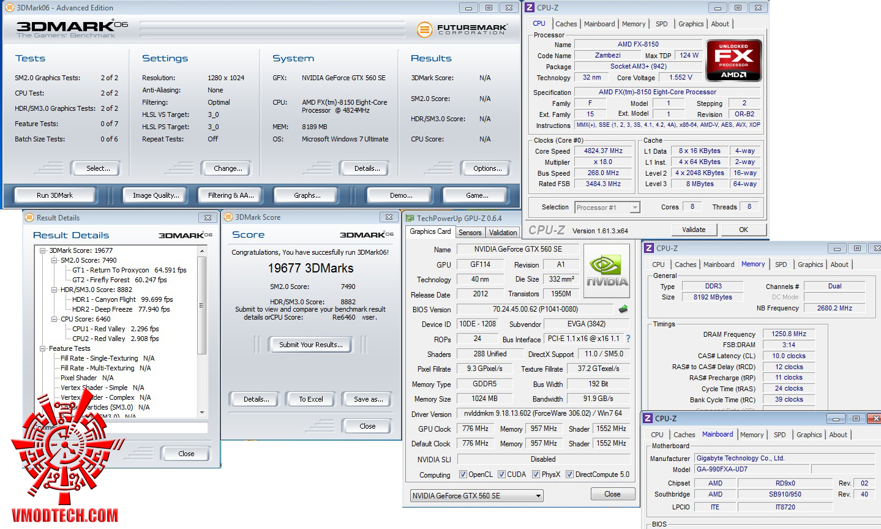Open the Caches tab in top CPU-Z
Viewport: 881px width, 529px height.
coord(566,24)
